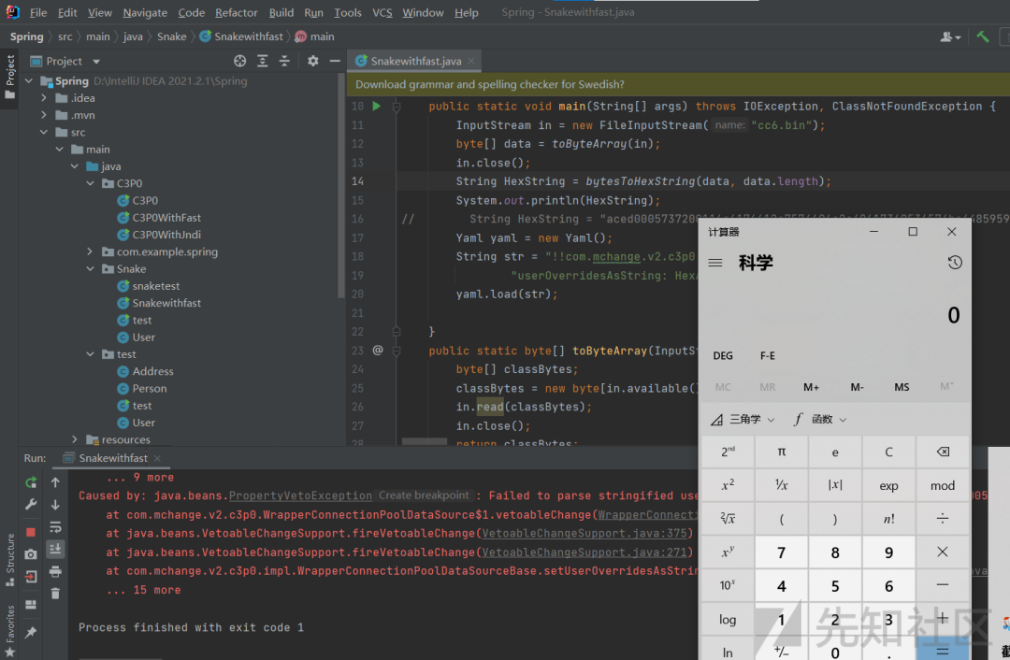Screen dimensions: 1010x660
Task: Click divide key in Calculator
Action: [943, 518]
